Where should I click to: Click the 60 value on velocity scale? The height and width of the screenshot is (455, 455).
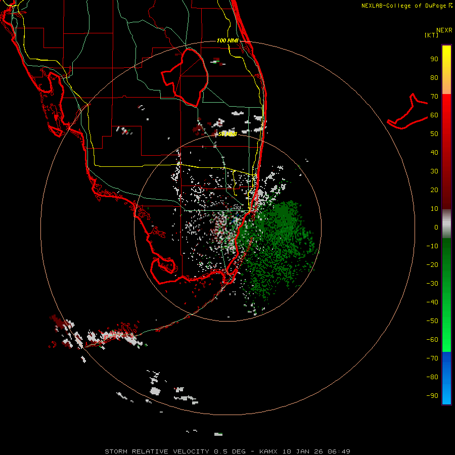point(434,115)
